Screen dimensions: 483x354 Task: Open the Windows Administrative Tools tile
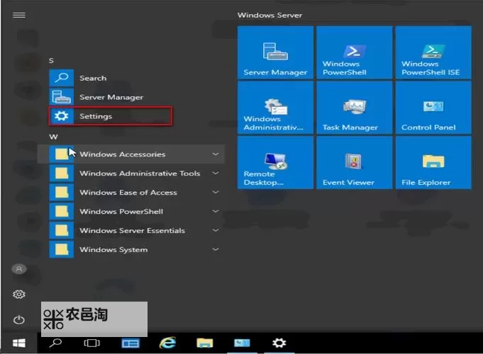[275, 108]
